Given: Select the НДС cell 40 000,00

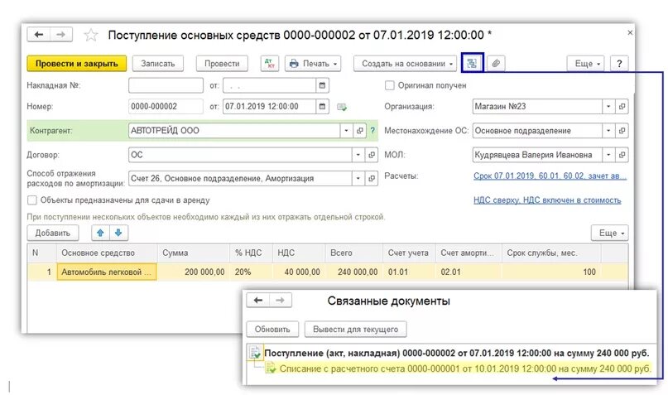Looking at the screenshot, I should point(299,272).
